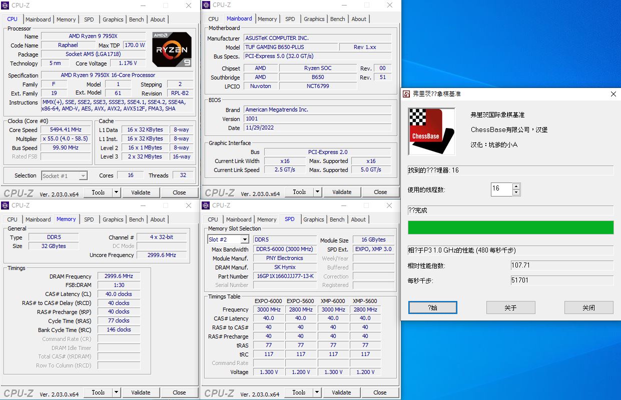Select the CAS# Latency value 40.0 clocks
621x400 pixels.
tap(119, 294)
